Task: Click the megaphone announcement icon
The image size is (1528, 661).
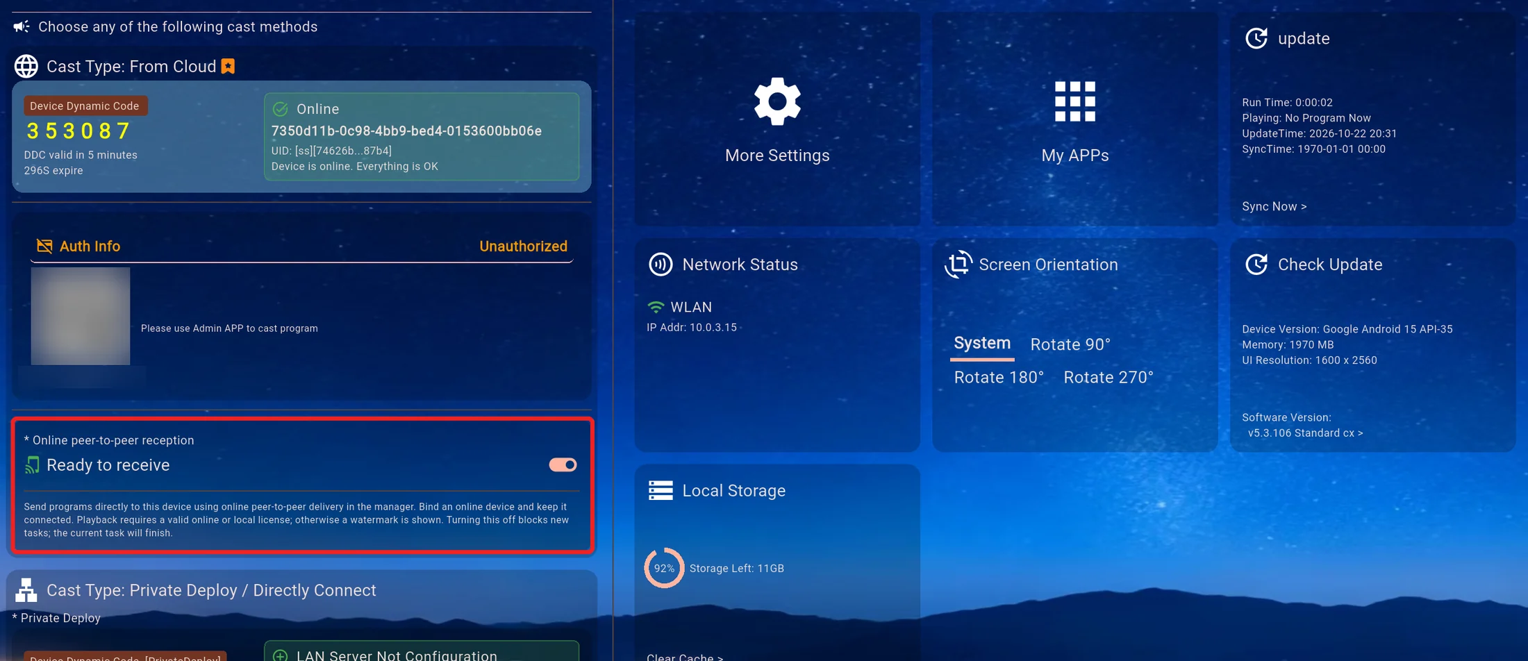Action: pyautogui.click(x=22, y=26)
